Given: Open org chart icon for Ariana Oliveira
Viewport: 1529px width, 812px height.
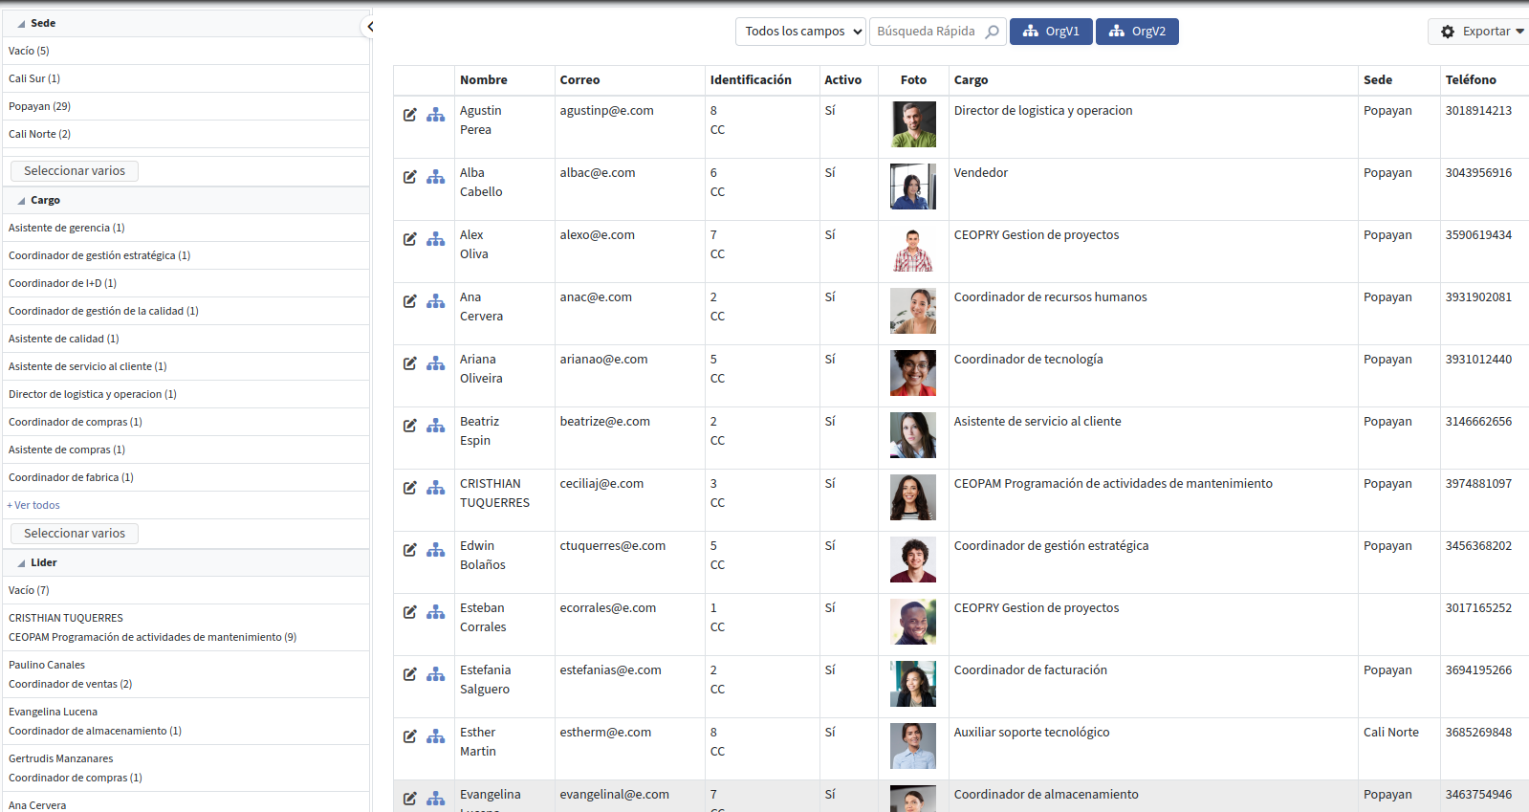Looking at the screenshot, I should click(x=435, y=363).
